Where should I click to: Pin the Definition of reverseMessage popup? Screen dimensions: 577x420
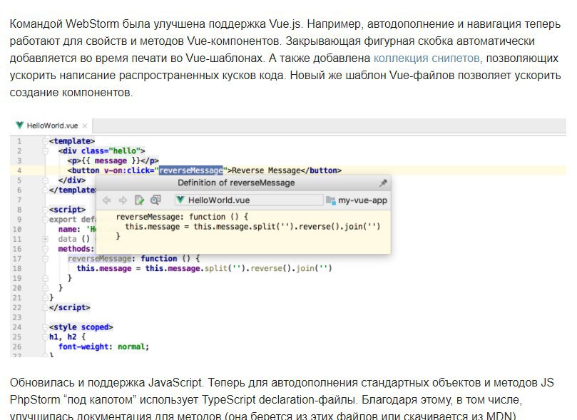[x=383, y=183]
